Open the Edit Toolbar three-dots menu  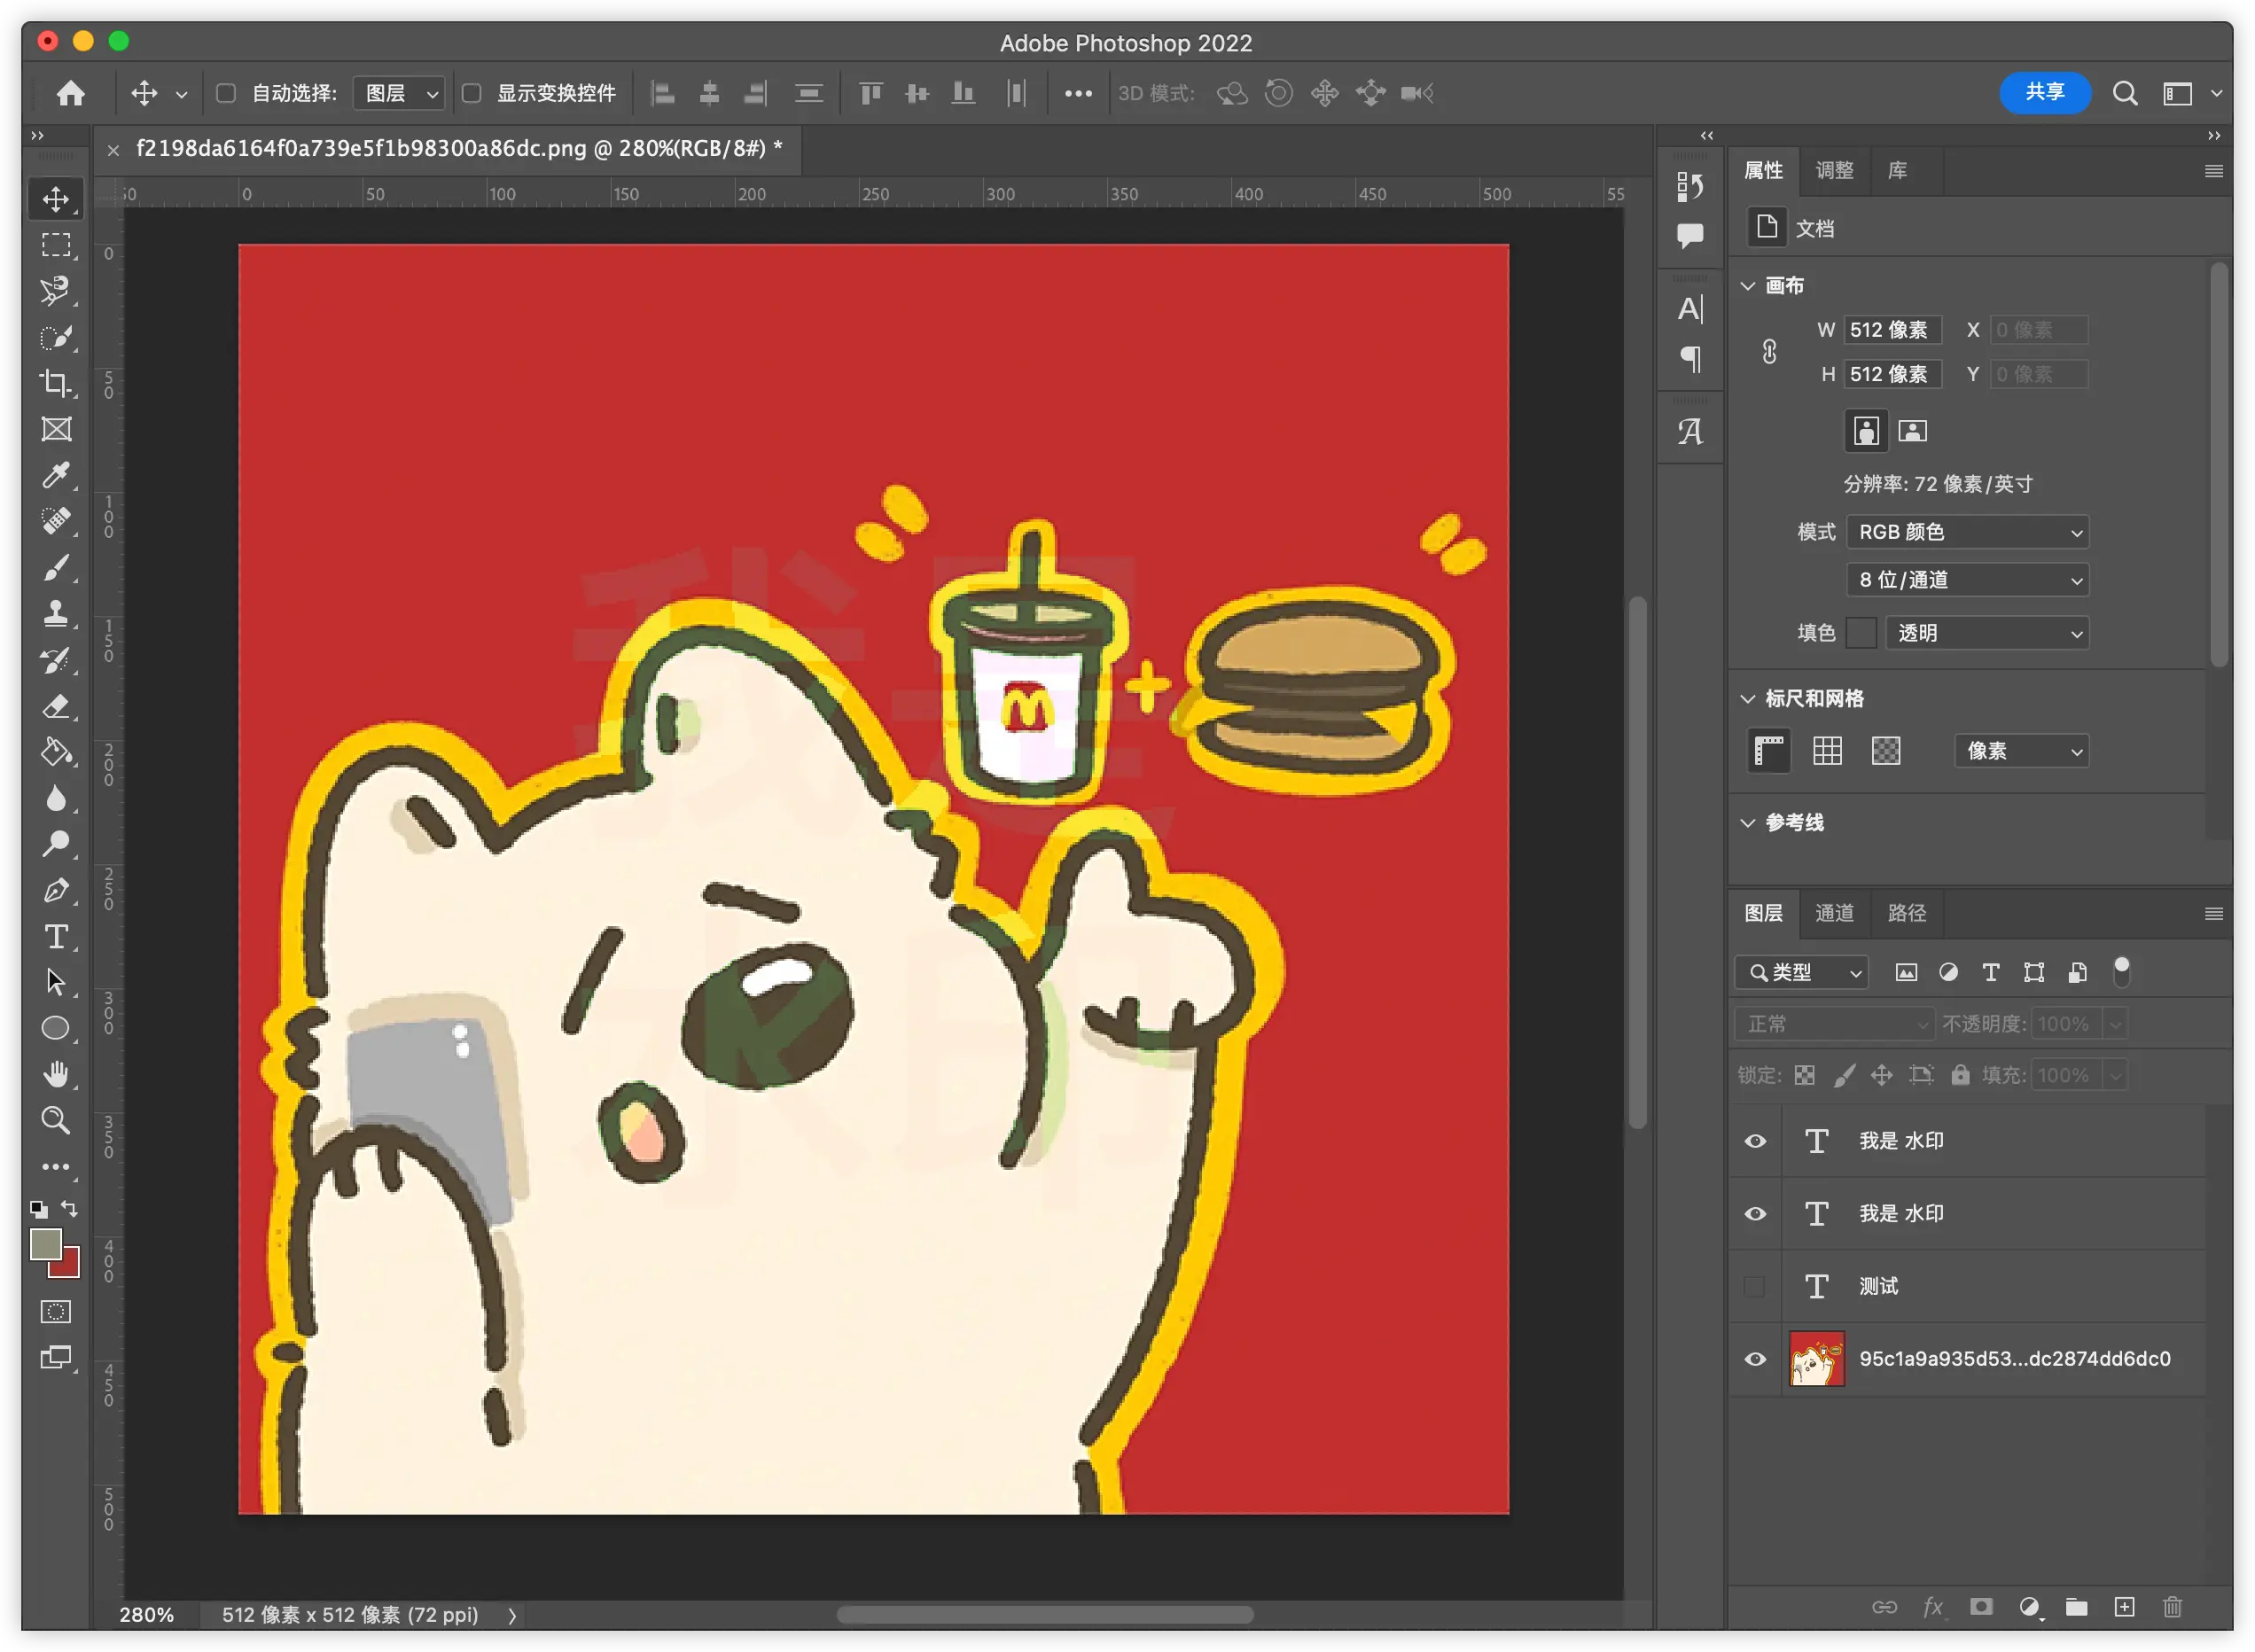[56, 1167]
